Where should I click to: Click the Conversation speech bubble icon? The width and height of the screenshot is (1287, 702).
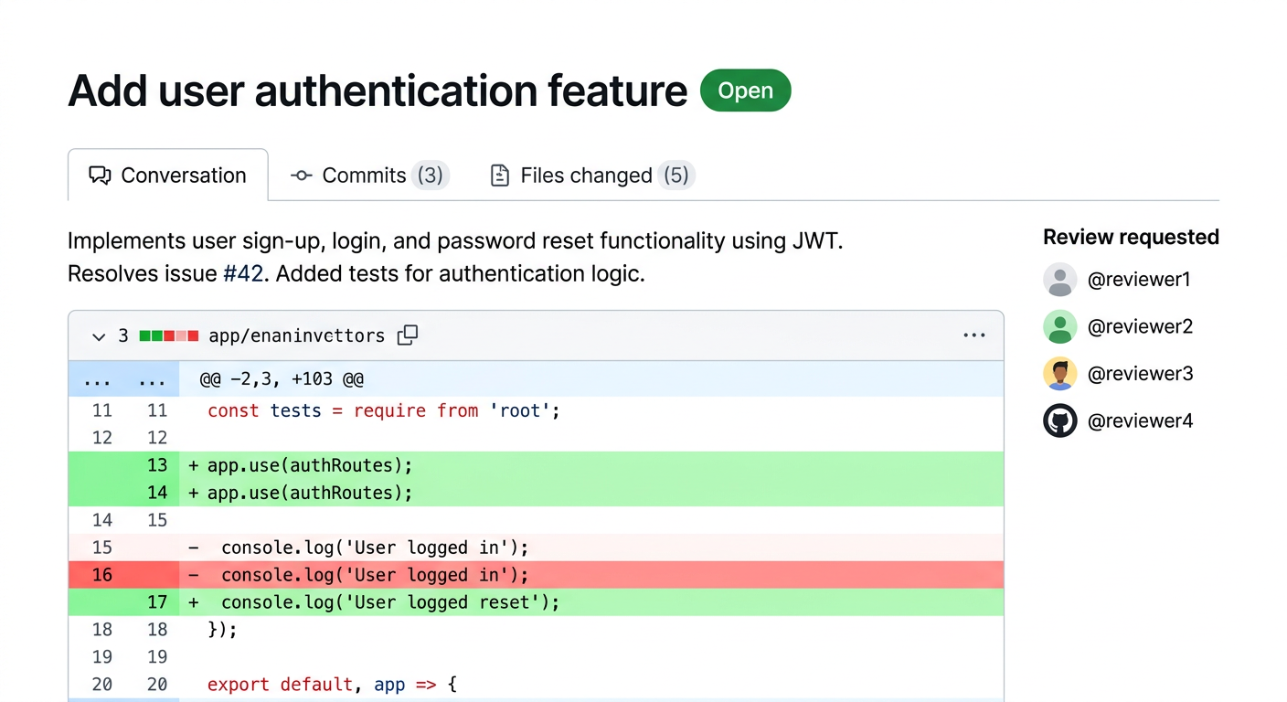pyautogui.click(x=100, y=175)
